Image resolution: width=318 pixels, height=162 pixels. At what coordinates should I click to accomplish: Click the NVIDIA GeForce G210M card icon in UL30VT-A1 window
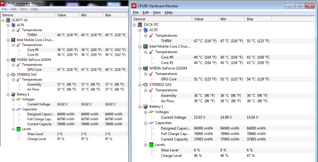(x=13, y=60)
